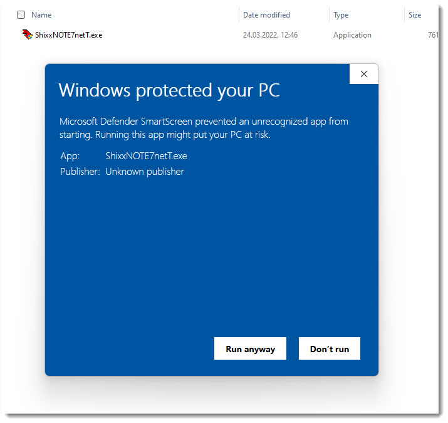The image size is (448, 423).
Task: Click the app name ShixxNOTE7netT.exe in dialog
Action: (146, 156)
